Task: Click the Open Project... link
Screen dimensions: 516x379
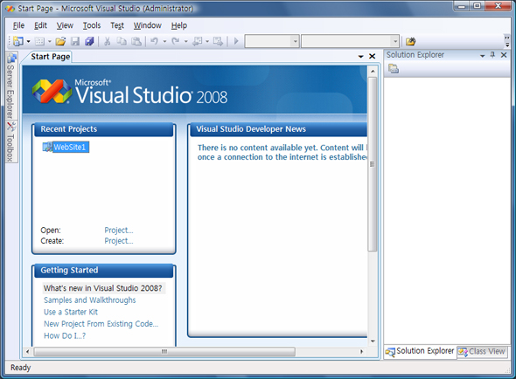Action: coord(119,230)
